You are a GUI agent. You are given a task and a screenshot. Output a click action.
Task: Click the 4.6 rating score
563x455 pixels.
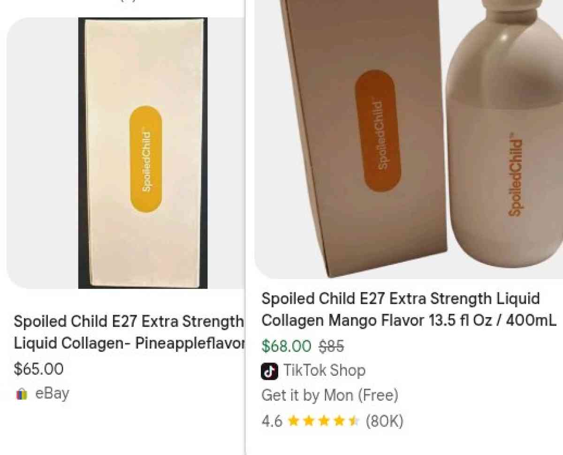pos(271,421)
